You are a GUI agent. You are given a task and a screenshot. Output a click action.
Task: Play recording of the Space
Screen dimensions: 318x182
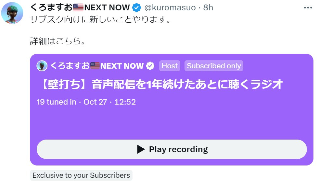[x=172, y=149]
